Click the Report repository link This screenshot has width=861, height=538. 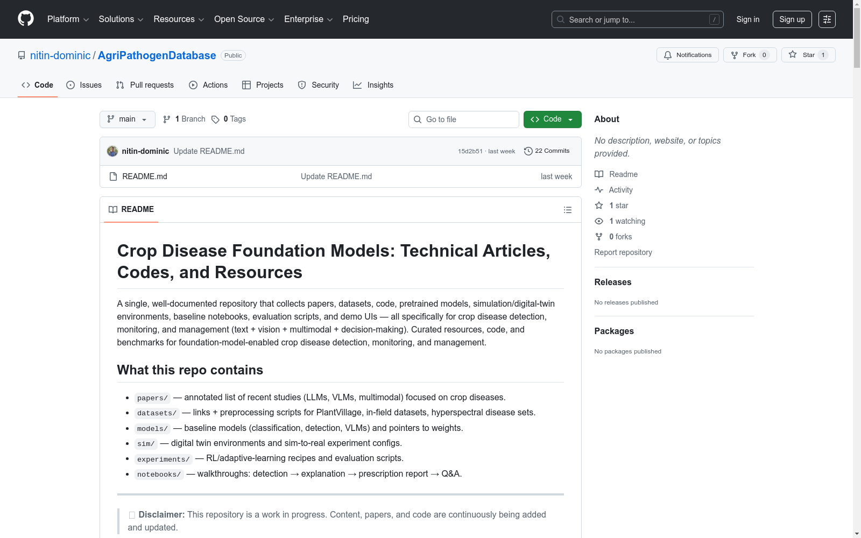tap(623, 252)
